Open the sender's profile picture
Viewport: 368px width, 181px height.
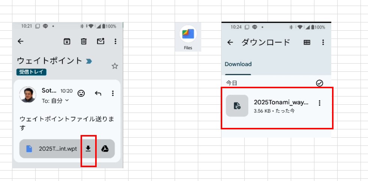click(x=28, y=95)
